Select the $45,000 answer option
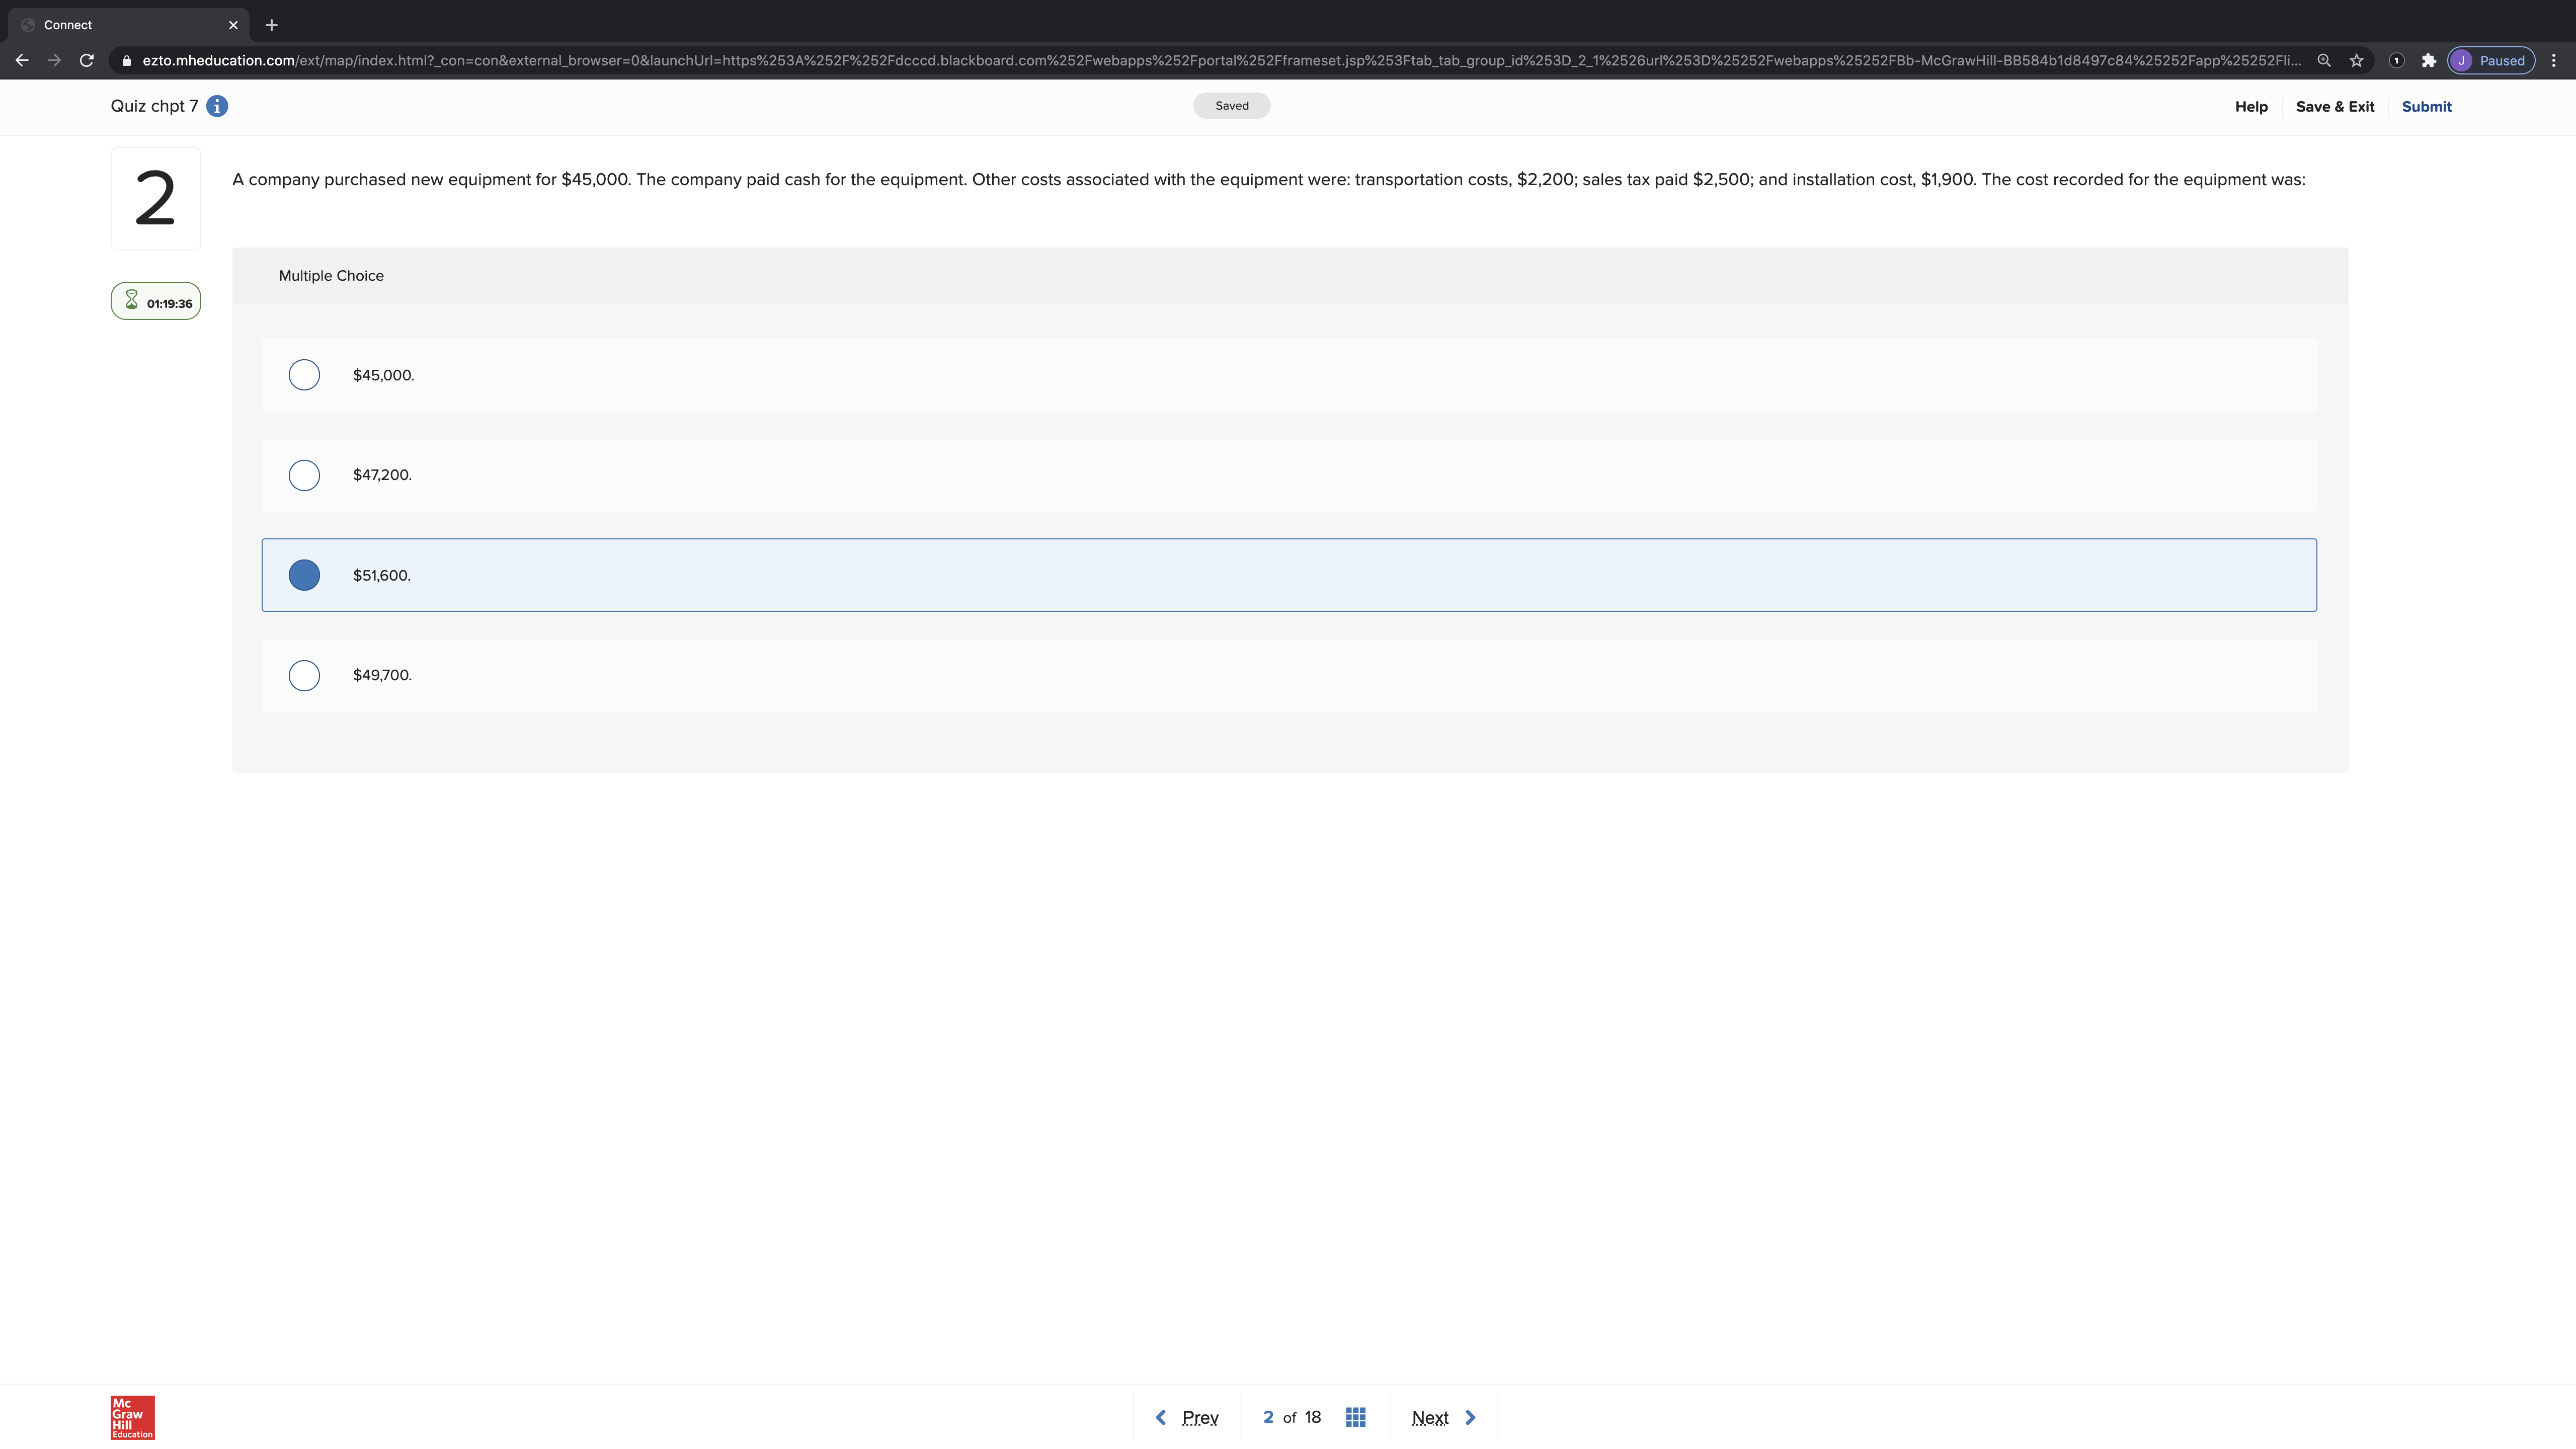 point(304,375)
